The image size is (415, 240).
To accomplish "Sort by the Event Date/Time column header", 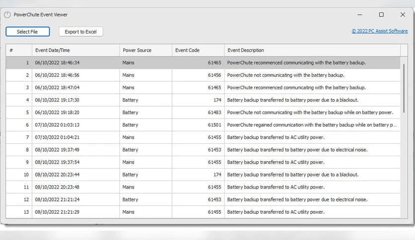I will (x=75, y=50).
